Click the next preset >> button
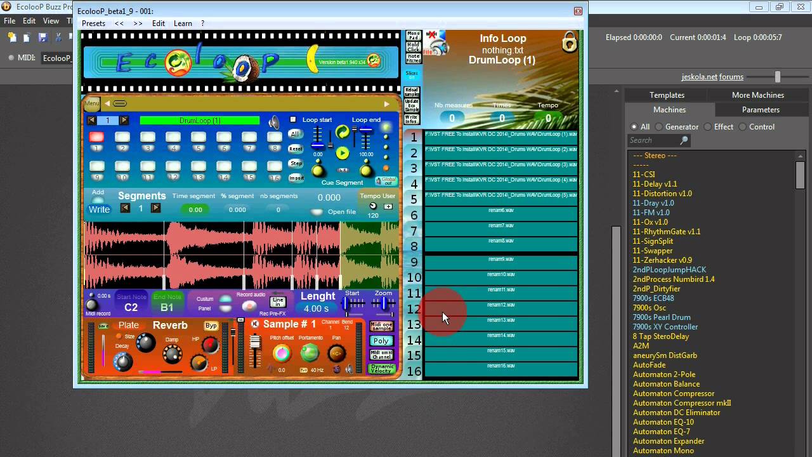812x457 pixels. [138, 23]
